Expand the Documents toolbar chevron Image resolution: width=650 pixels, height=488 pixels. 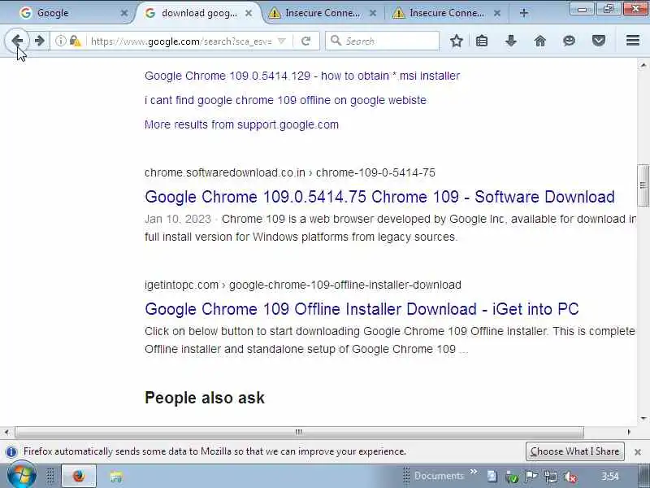[473, 472]
